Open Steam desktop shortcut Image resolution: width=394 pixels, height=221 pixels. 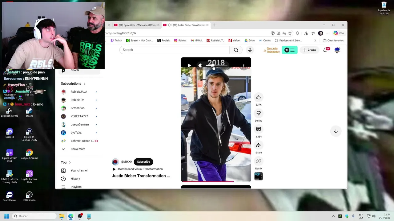29,112
